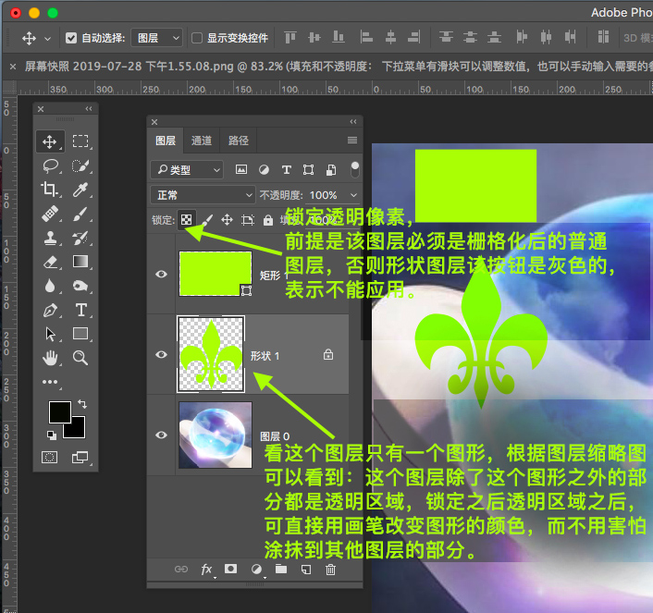The height and width of the screenshot is (613, 653).
Task: Collapse the toolbox panel with double arrows
Action: click(89, 109)
